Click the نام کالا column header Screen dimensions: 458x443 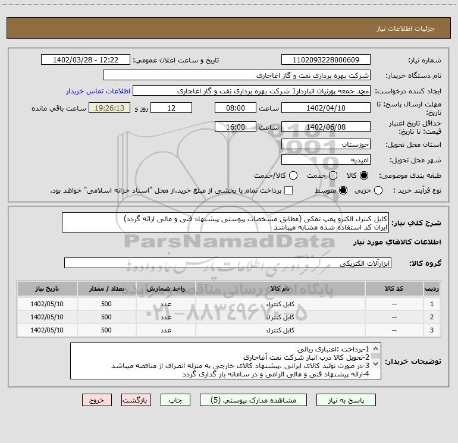(280, 288)
